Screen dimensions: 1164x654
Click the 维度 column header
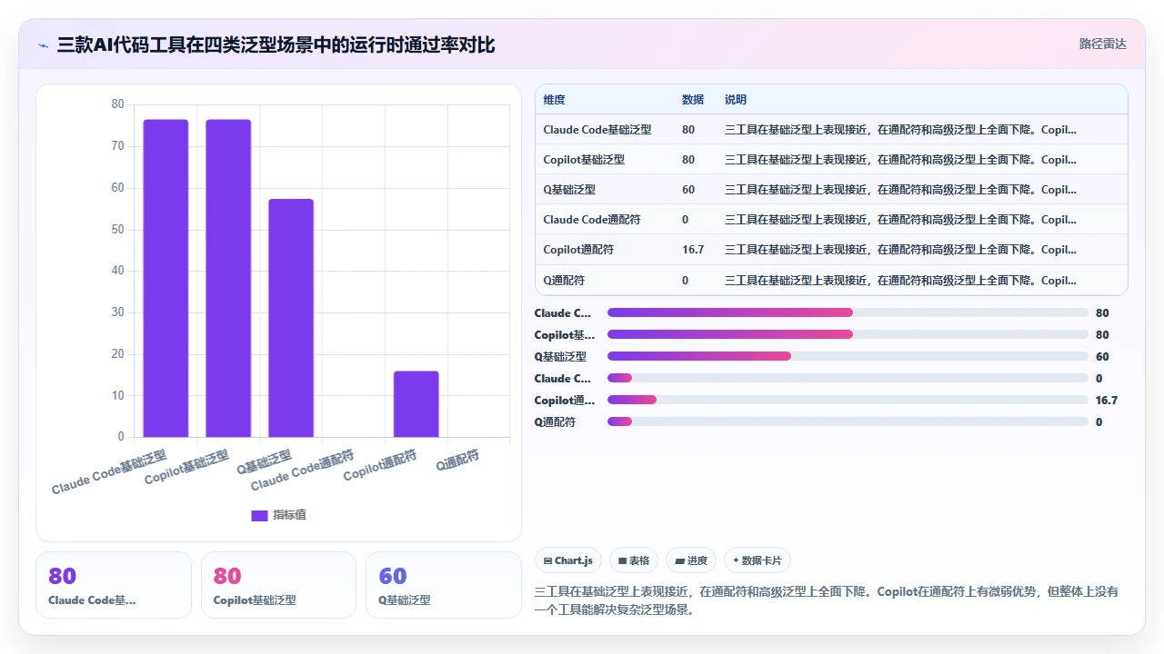point(555,100)
